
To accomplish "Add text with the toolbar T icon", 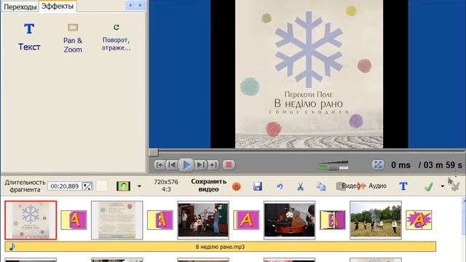I will click(x=403, y=186).
